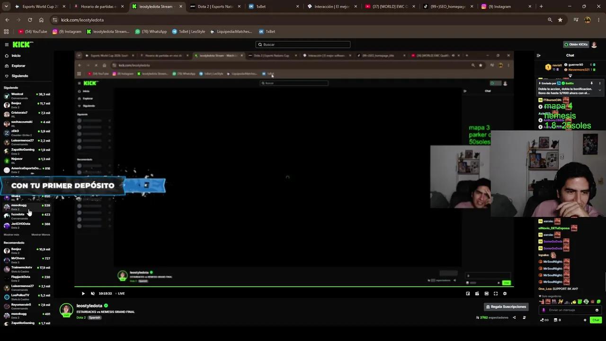Expand the pinned BotRix message chevron

pyautogui.click(x=600, y=90)
